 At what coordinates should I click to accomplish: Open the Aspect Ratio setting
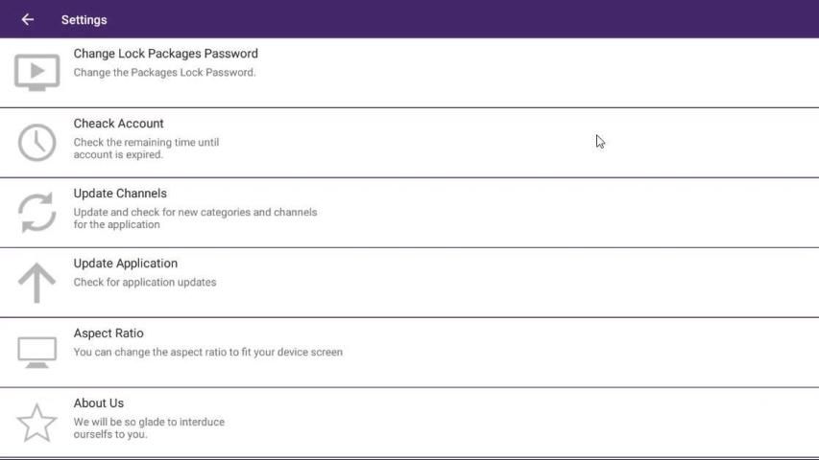[x=108, y=333]
